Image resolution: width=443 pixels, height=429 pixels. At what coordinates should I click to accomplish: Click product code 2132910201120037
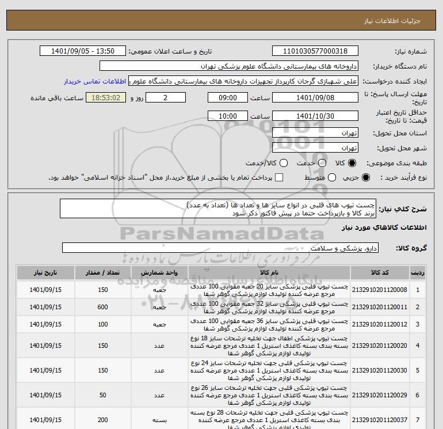(380, 420)
